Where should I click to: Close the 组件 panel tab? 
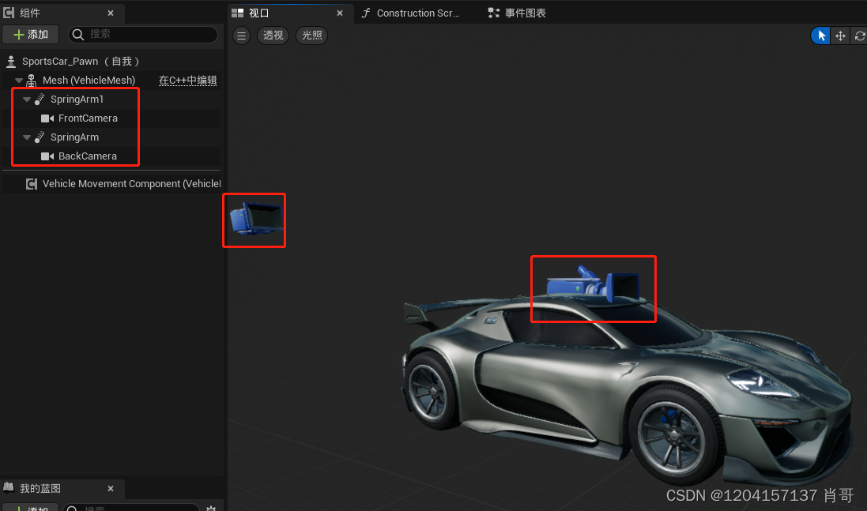point(111,13)
